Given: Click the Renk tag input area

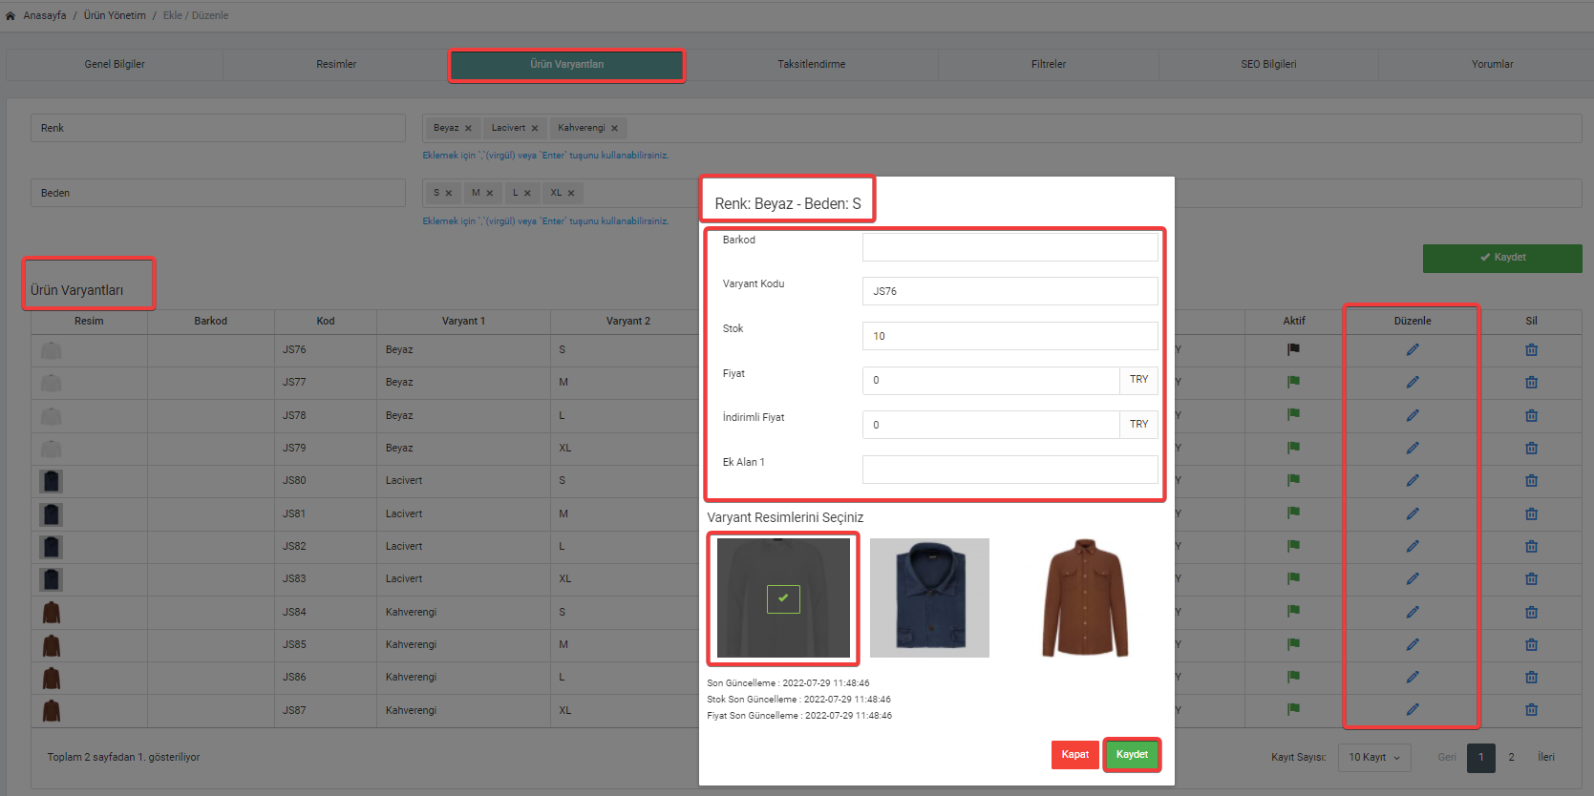Looking at the screenshot, I should pos(1002,128).
